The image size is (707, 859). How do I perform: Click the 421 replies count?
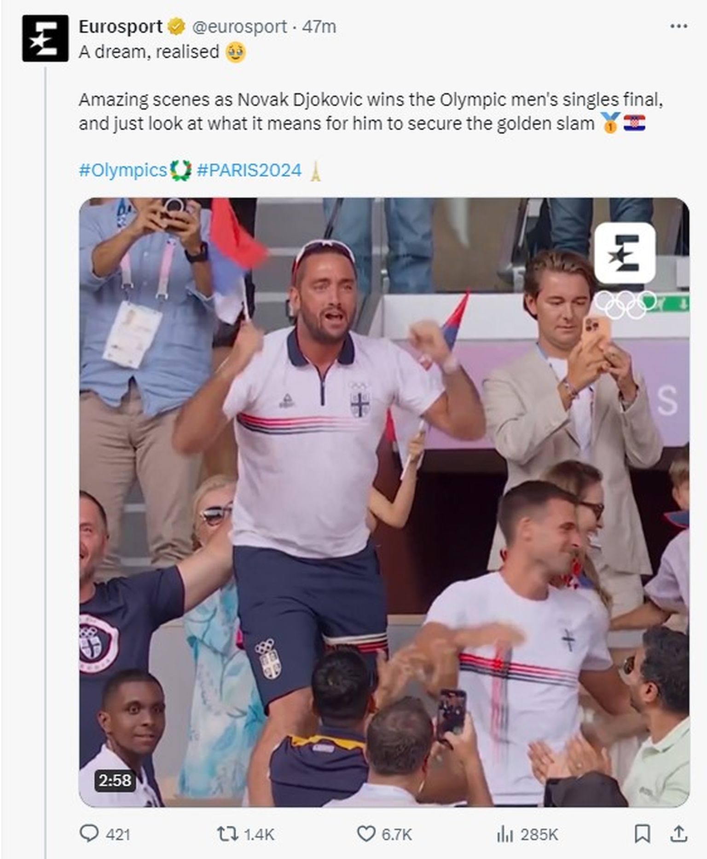point(118,834)
